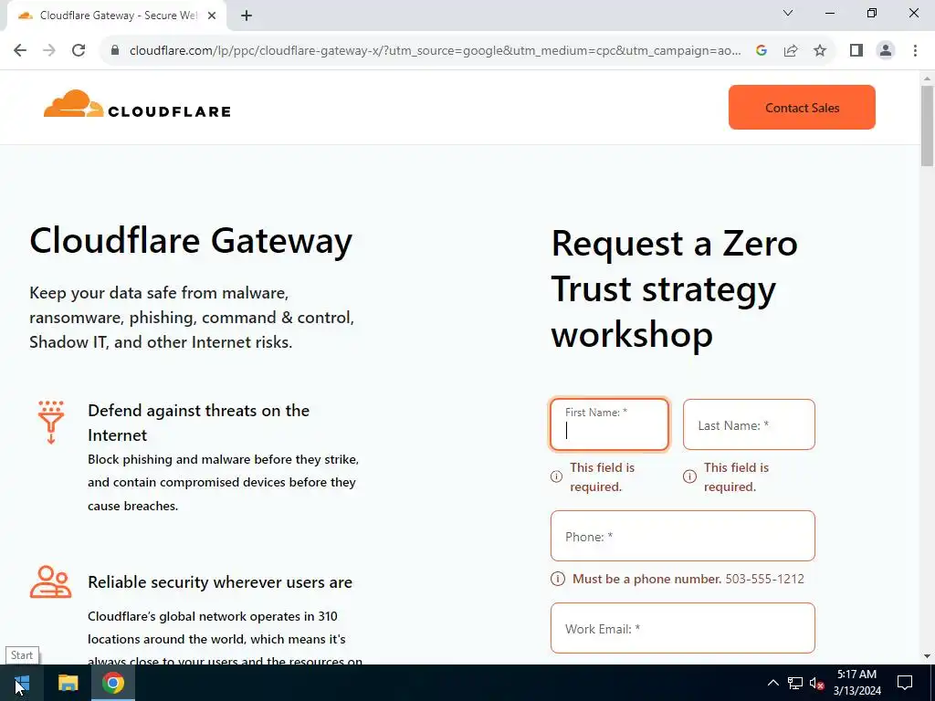Click the funnel threat-defense icon
Viewport: 935px width, 701px height.
pyautogui.click(x=51, y=422)
